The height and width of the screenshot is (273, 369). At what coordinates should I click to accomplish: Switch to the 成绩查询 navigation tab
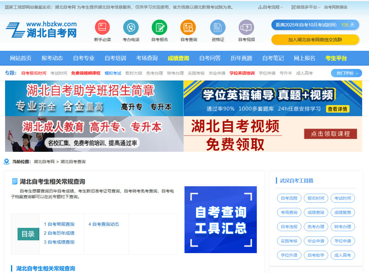(x=178, y=58)
